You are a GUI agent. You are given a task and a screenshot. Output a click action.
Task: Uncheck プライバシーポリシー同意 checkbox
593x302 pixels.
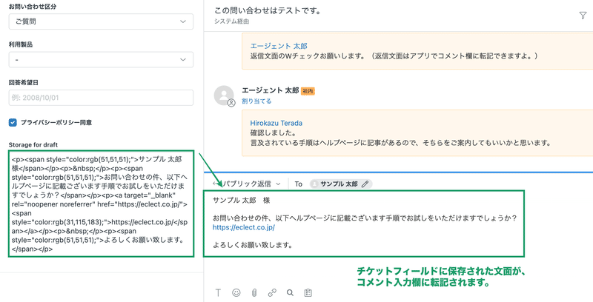point(13,122)
